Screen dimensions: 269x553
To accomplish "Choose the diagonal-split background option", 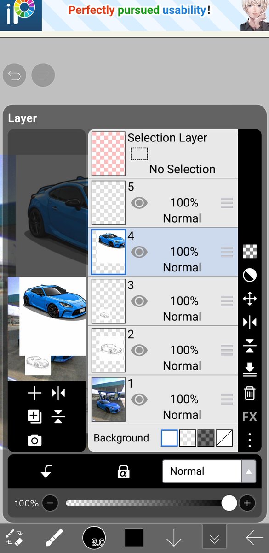I will (x=224, y=438).
